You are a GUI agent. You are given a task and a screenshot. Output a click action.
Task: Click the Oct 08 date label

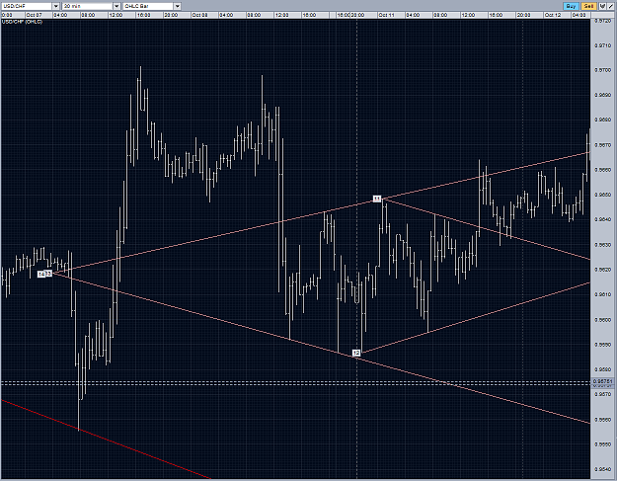(x=199, y=15)
